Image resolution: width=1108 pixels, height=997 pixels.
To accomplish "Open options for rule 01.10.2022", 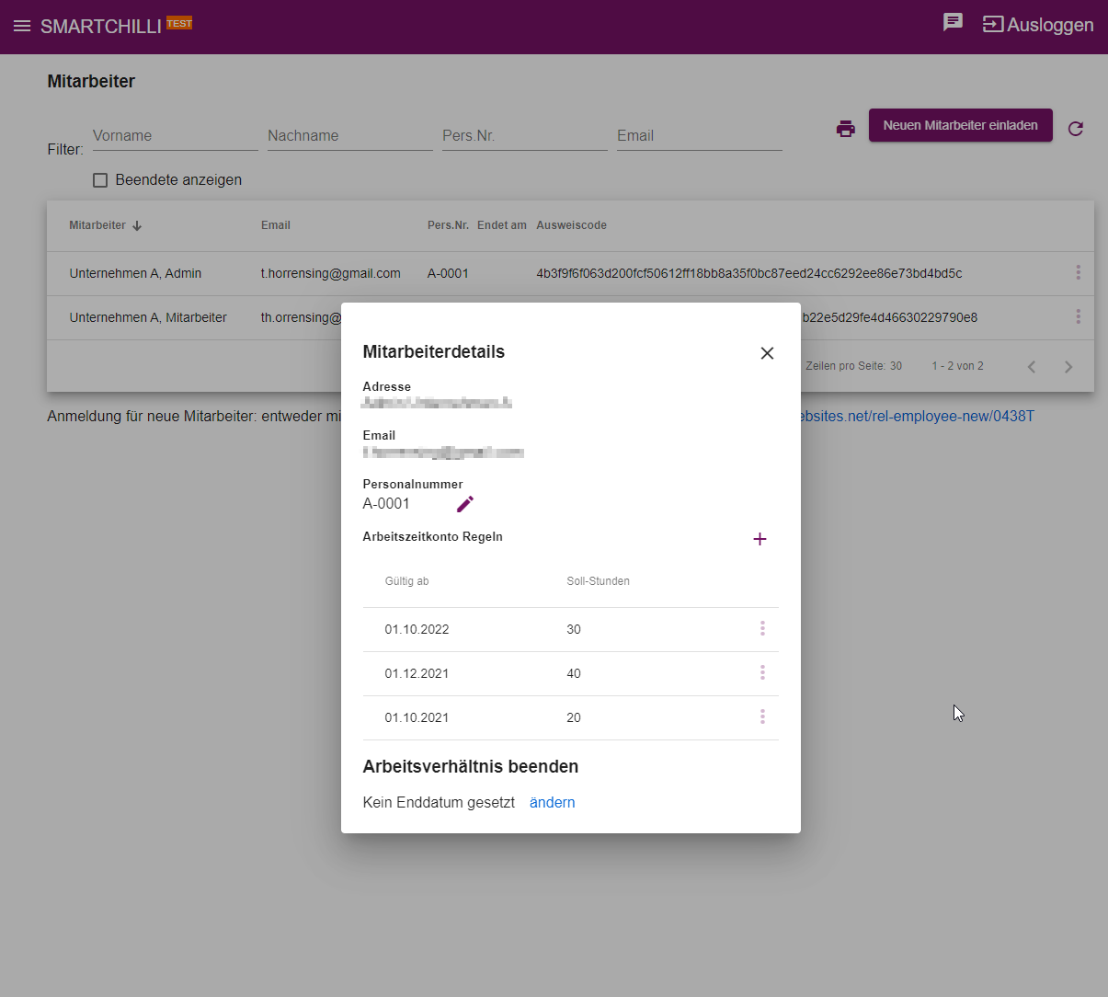I will click(762, 629).
